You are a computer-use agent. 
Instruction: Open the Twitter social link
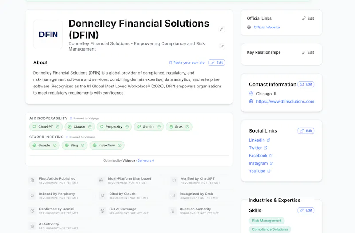click(x=256, y=148)
